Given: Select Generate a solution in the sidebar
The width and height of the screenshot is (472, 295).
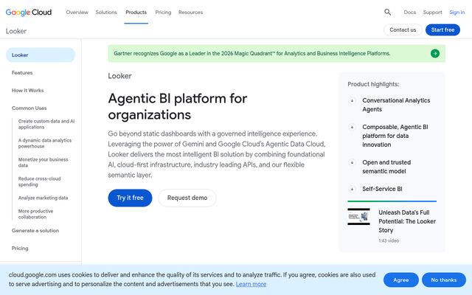Looking at the screenshot, I should 35,231.
